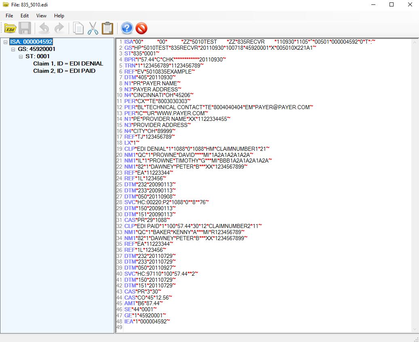Click the CAS*CO*45*12.56 line
Screen dimensions: 419x342
148,298
